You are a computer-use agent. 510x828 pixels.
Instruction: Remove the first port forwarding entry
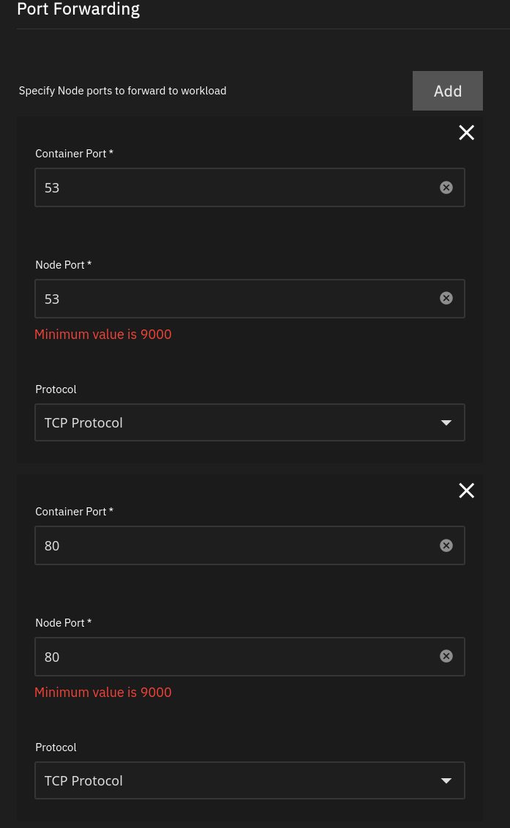point(466,133)
